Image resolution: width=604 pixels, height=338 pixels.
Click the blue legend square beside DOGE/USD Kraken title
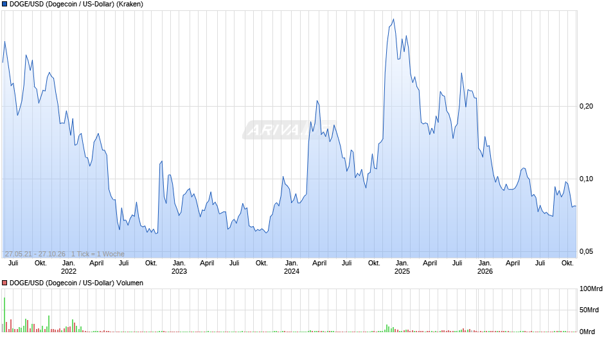click(4, 4)
